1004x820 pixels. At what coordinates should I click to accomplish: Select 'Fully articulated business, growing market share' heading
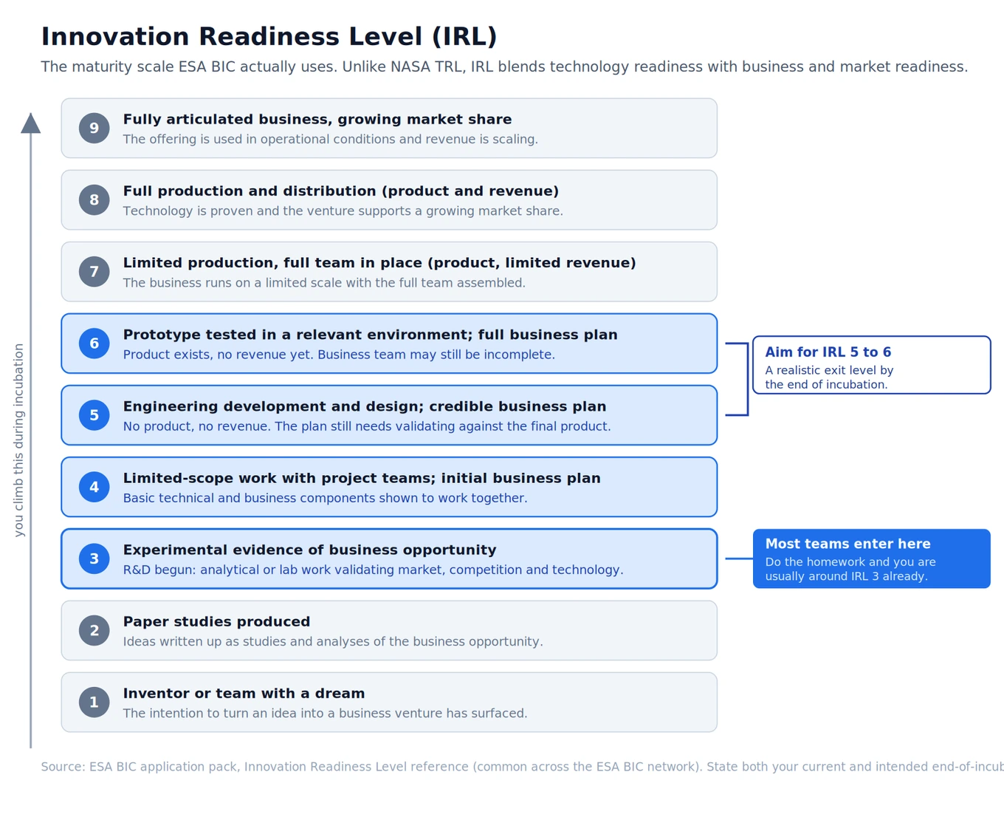(x=317, y=120)
